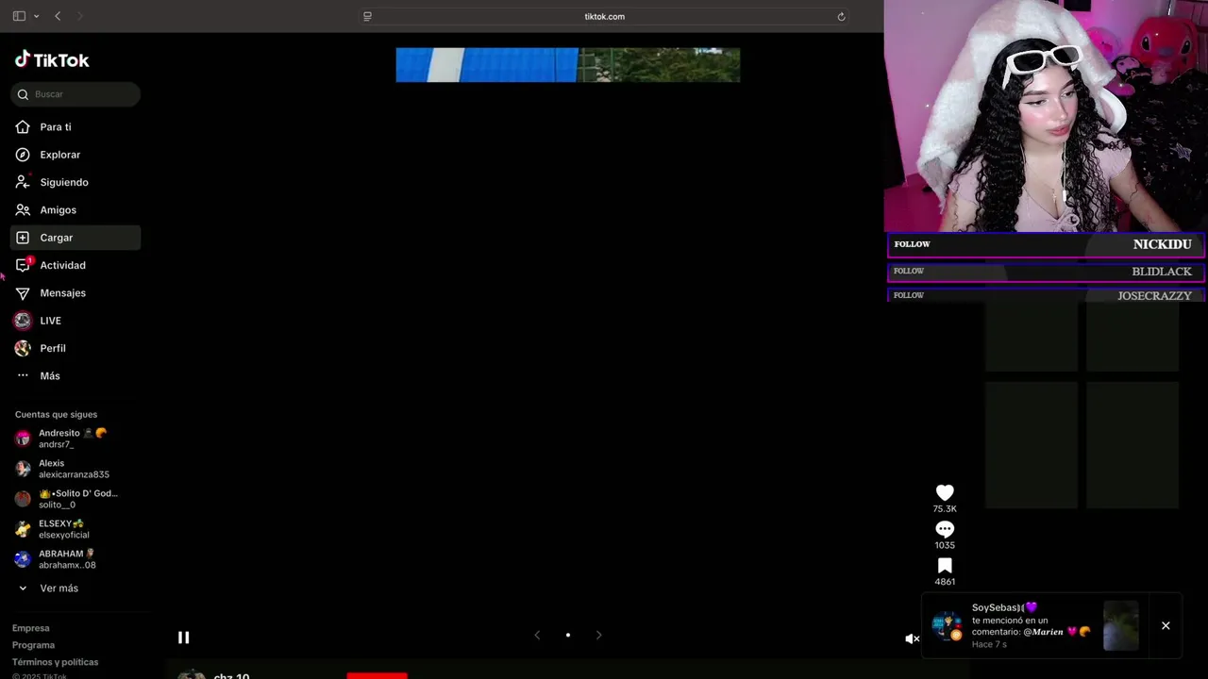The height and width of the screenshot is (679, 1208).
Task: Open Términos y políticas footer link
Action: (55, 662)
